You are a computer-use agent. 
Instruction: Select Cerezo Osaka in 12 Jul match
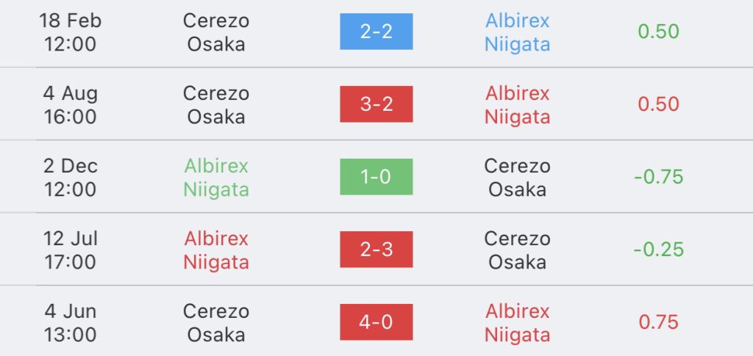tap(517, 250)
